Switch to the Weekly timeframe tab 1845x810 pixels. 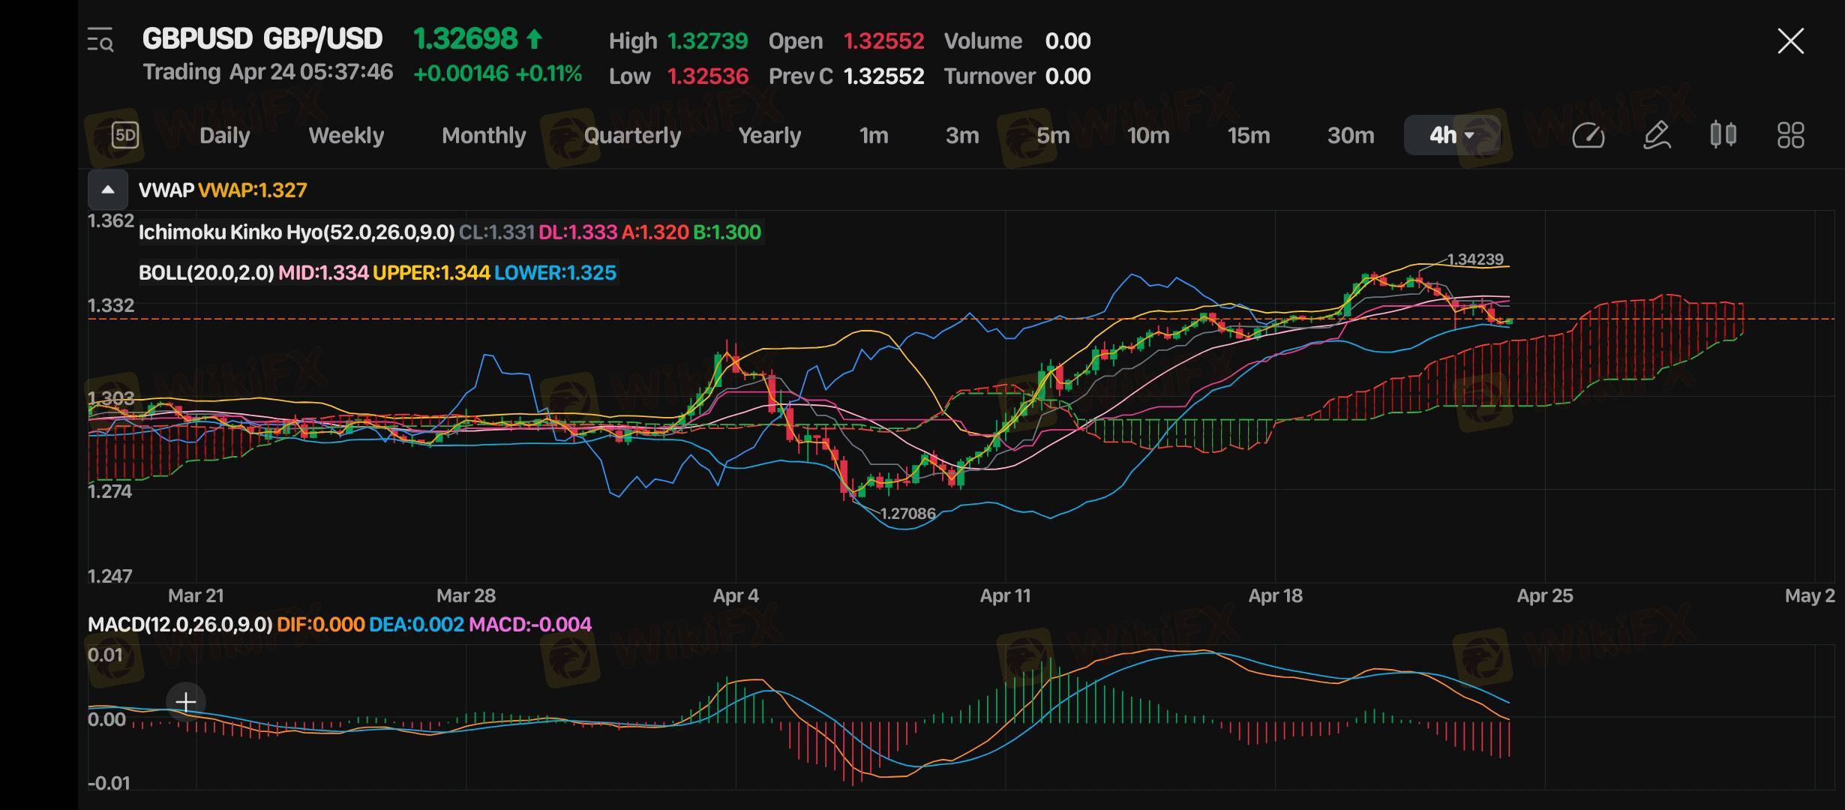pos(346,136)
